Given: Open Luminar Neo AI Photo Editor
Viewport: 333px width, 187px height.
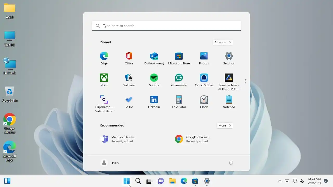Looking at the screenshot, I should 229,82.
